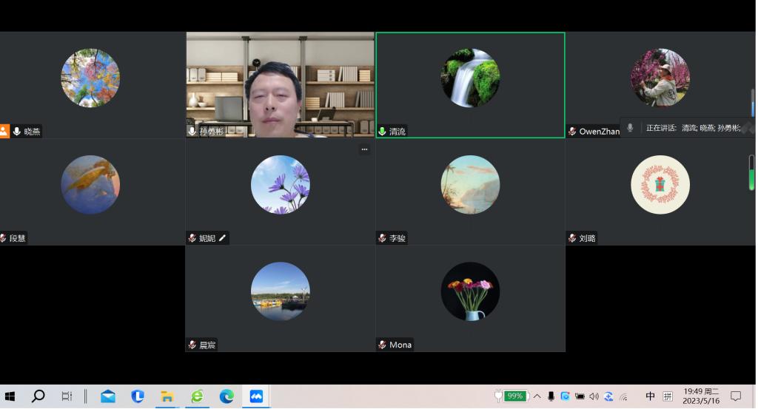Open the Windows Start menu
The height and width of the screenshot is (409, 758).
point(10,396)
